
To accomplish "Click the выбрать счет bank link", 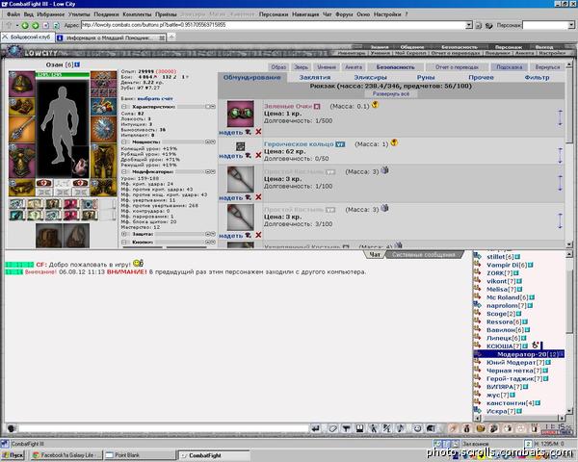I will pyautogui.click(x=155, y=99).
